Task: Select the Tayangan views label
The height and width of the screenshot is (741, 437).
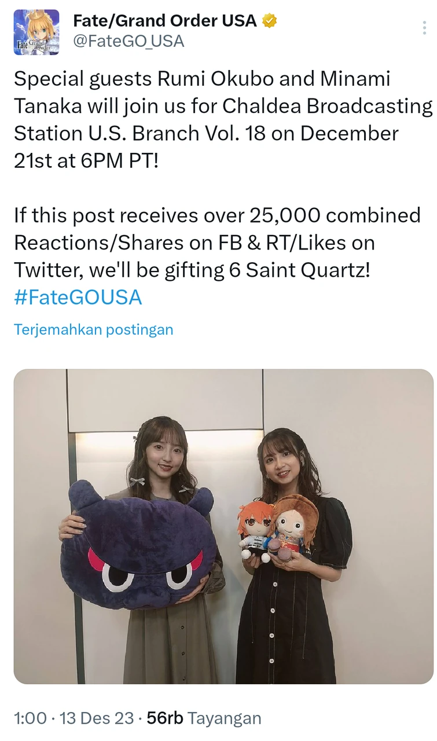Action: pos(225,718)
